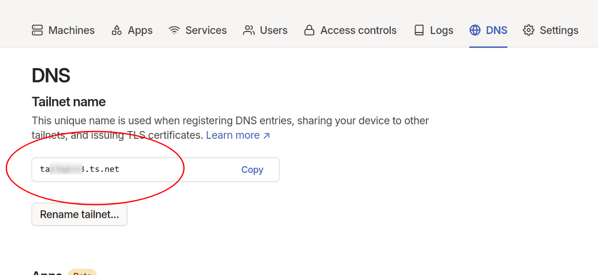Switch to the Apps tab label
This screenshot has height=275, width=598.
(x=140, y=30)
